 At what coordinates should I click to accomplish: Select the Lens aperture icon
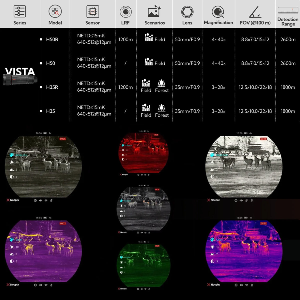click(187, 12)
